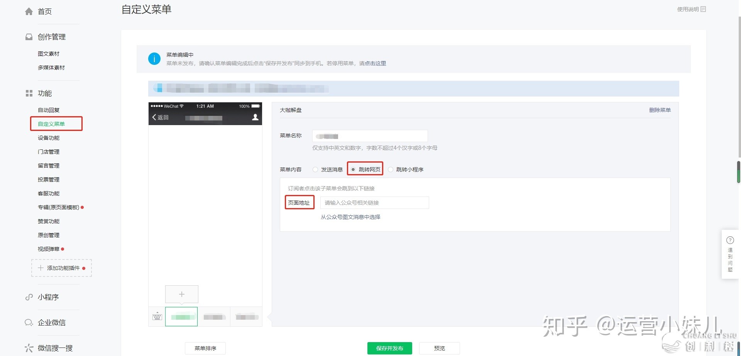The image size is (741, 356).
Task: Click the grid icon beside 功能
Action: point(29,93)
